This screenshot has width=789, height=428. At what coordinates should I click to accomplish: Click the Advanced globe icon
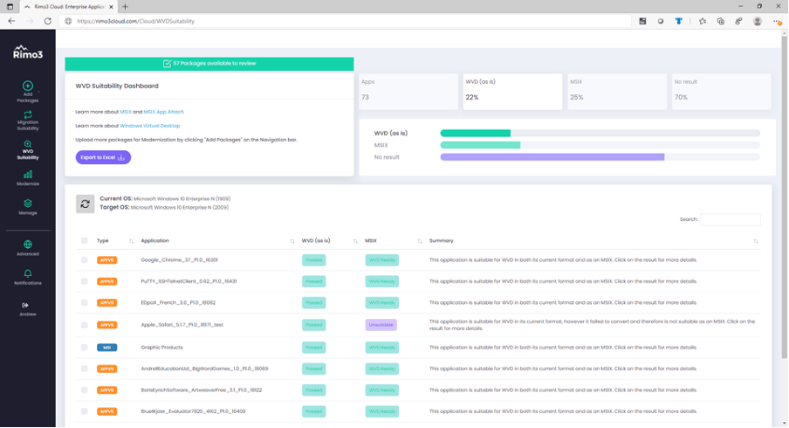(x=28, y=245)
